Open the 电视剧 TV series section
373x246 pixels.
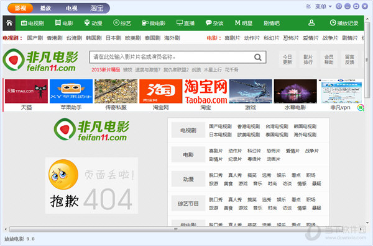pos(32,23)
